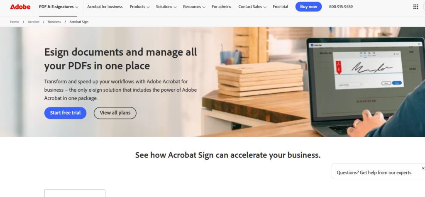The width and height of the screenshot is (425, 197).
Task: Open the Resources dropdown
Action: coord(194,7)
